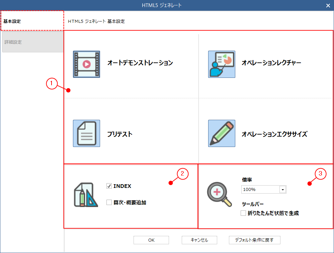Select the オートデモンストレーション film icon
The image size is (334, 253).
(x=86, y=64)
